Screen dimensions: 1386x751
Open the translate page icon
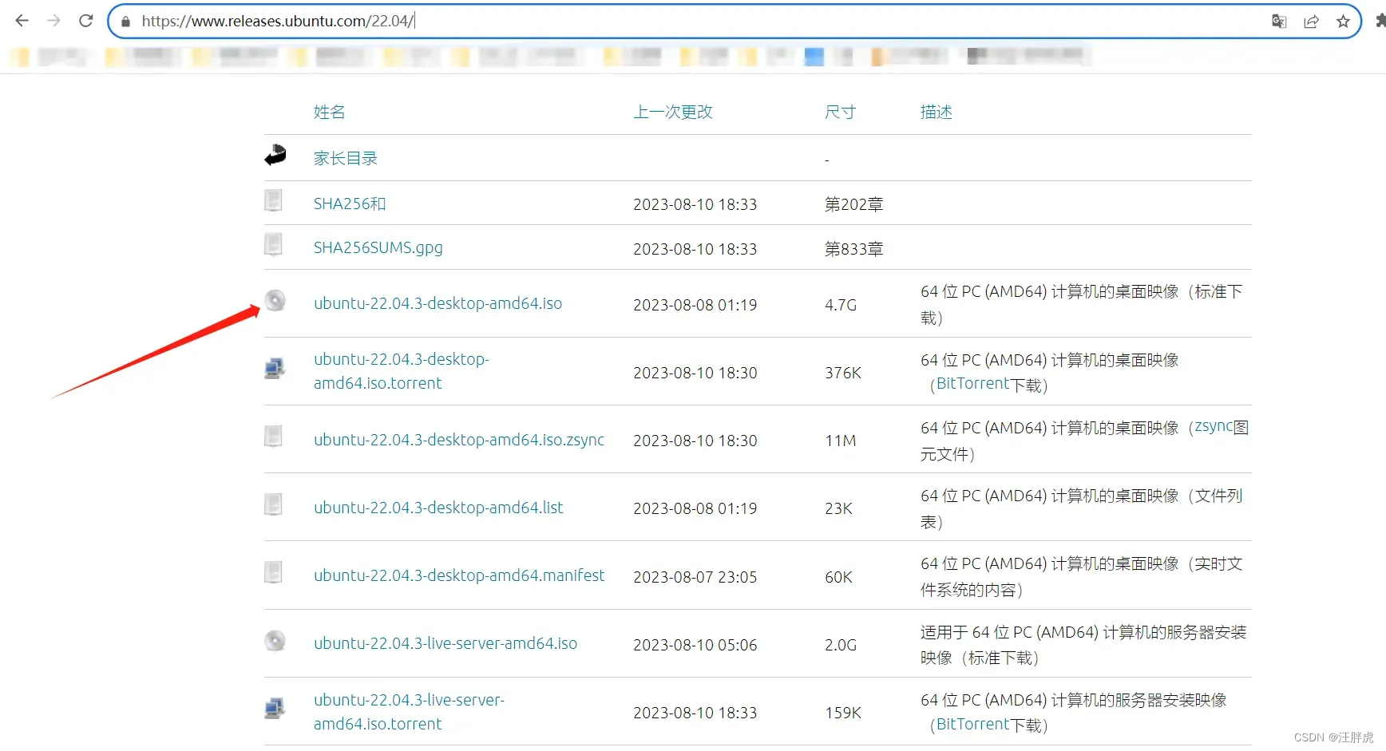click(x=1279, y=22)
